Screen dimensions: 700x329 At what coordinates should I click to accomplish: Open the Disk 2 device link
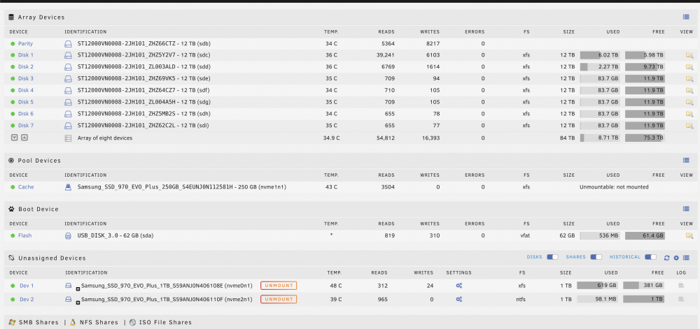click(x=26, y=67)
